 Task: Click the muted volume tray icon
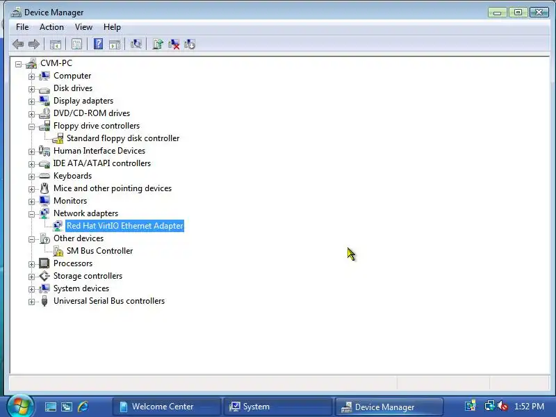(x=502, y=406)
